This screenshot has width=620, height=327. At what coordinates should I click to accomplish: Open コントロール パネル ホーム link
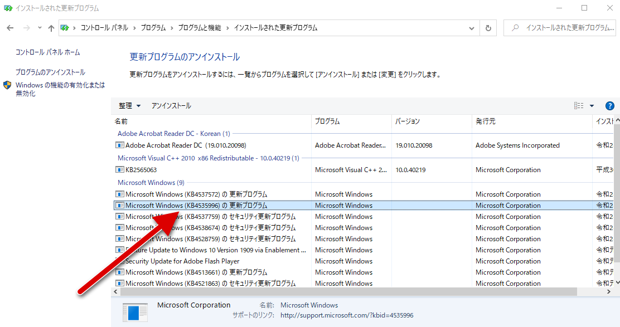point(47,52)
